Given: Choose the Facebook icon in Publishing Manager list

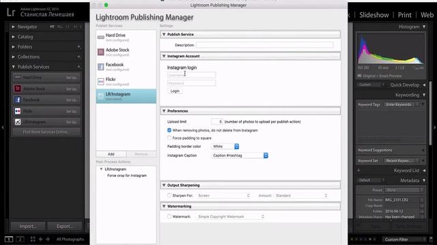Looking at the screenshot, I should pos(100,67).
